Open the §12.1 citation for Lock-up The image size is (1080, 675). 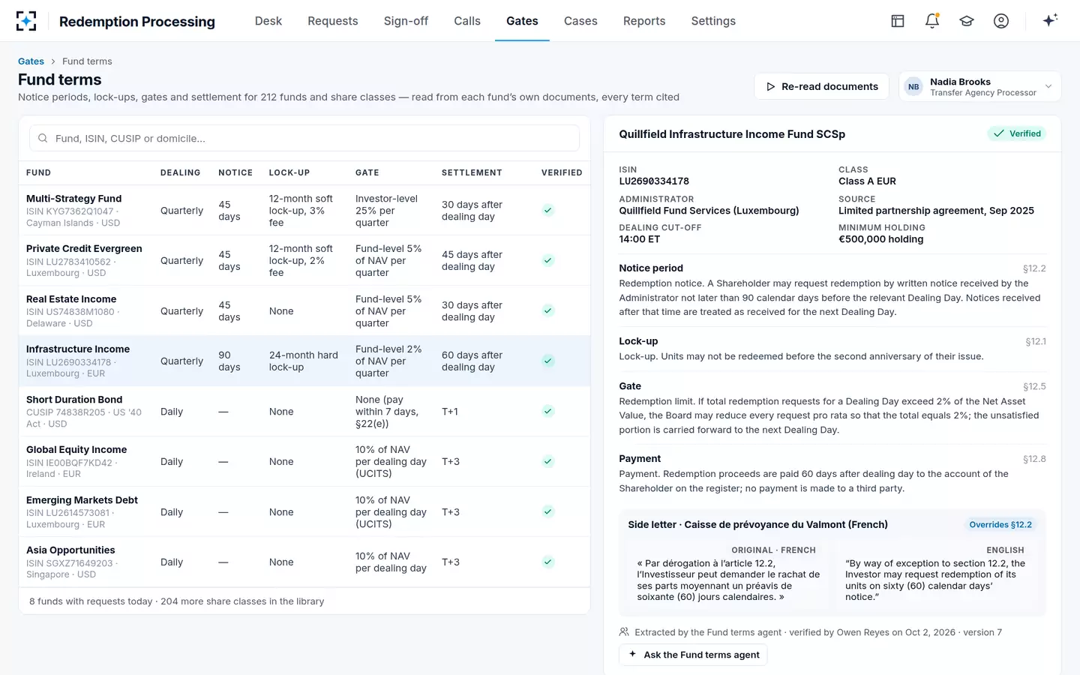click(1036, 341)
